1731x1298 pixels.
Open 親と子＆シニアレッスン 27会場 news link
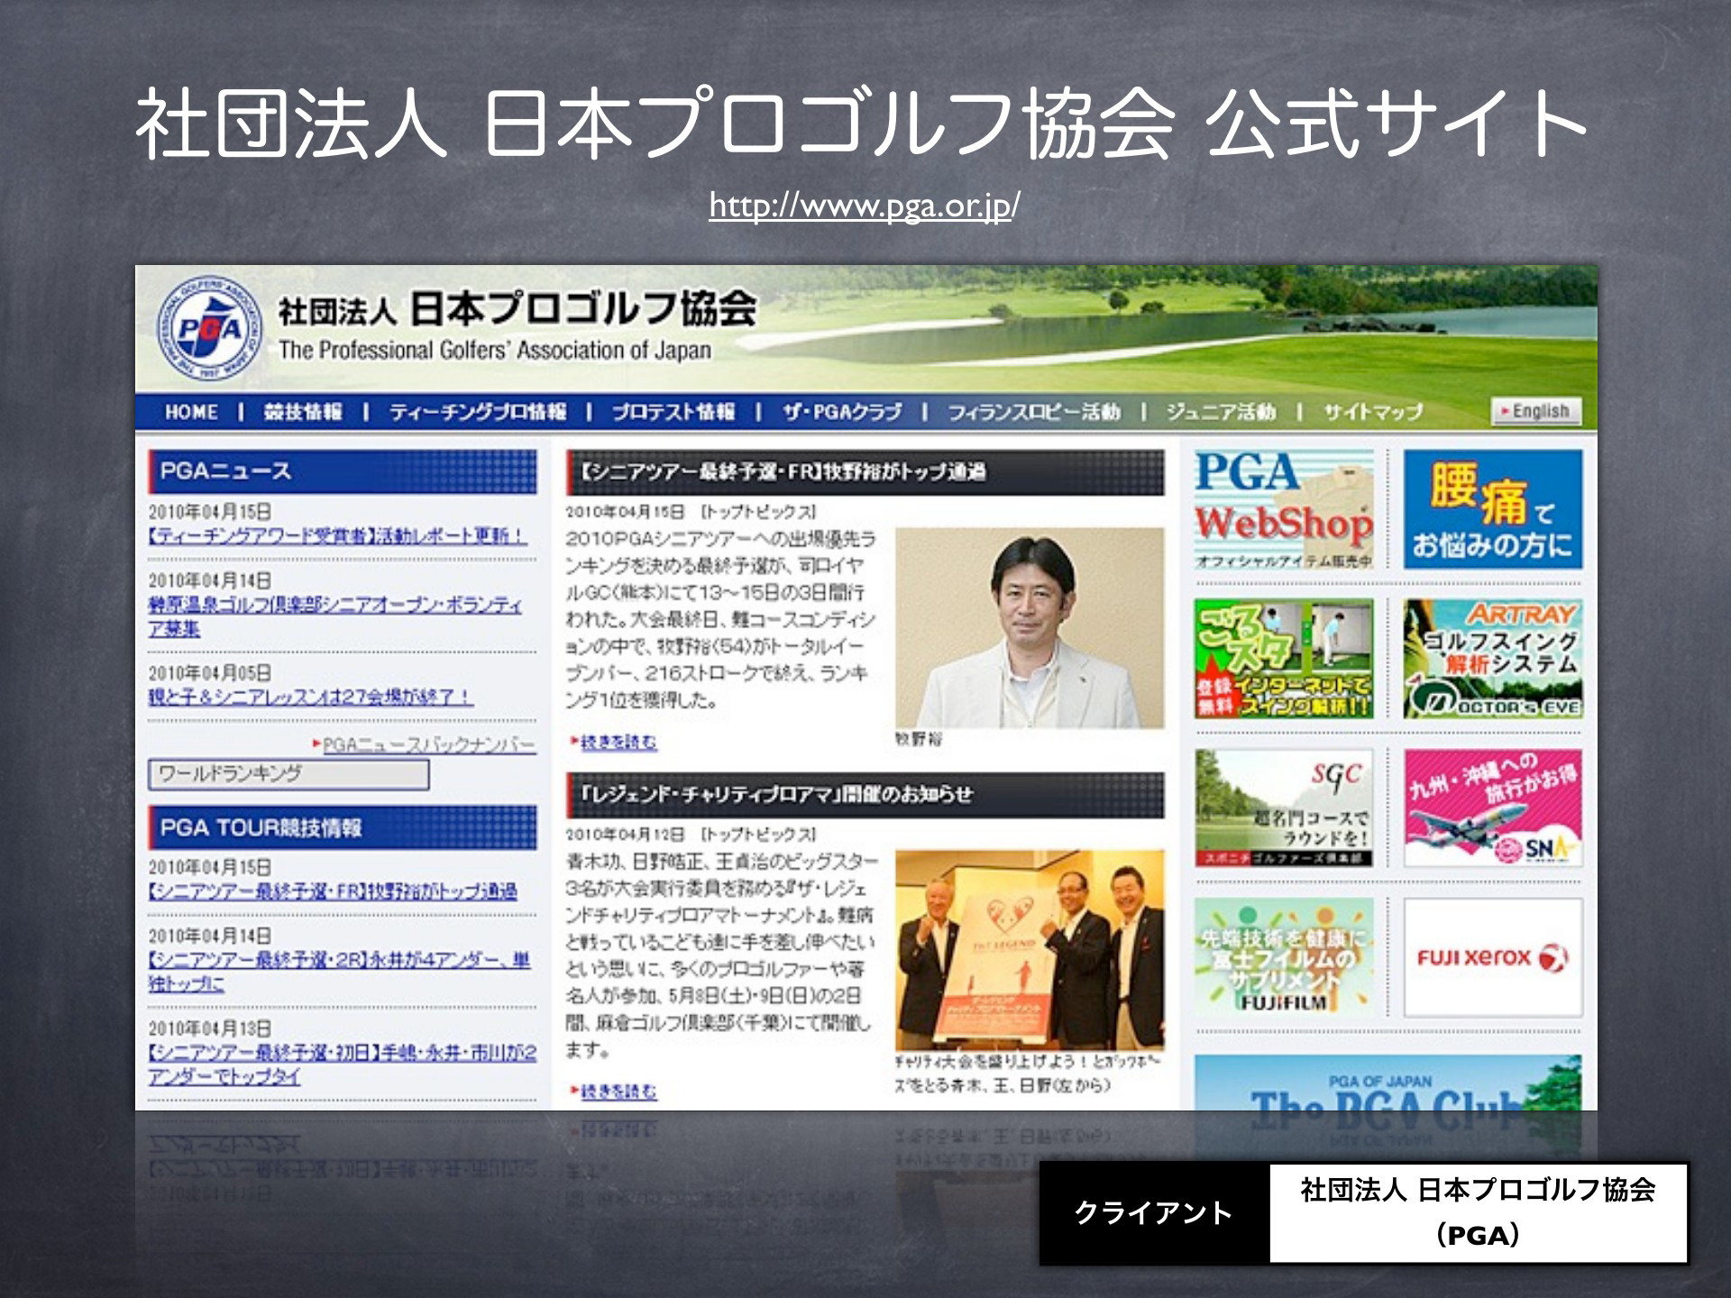(x=310, y=697)
